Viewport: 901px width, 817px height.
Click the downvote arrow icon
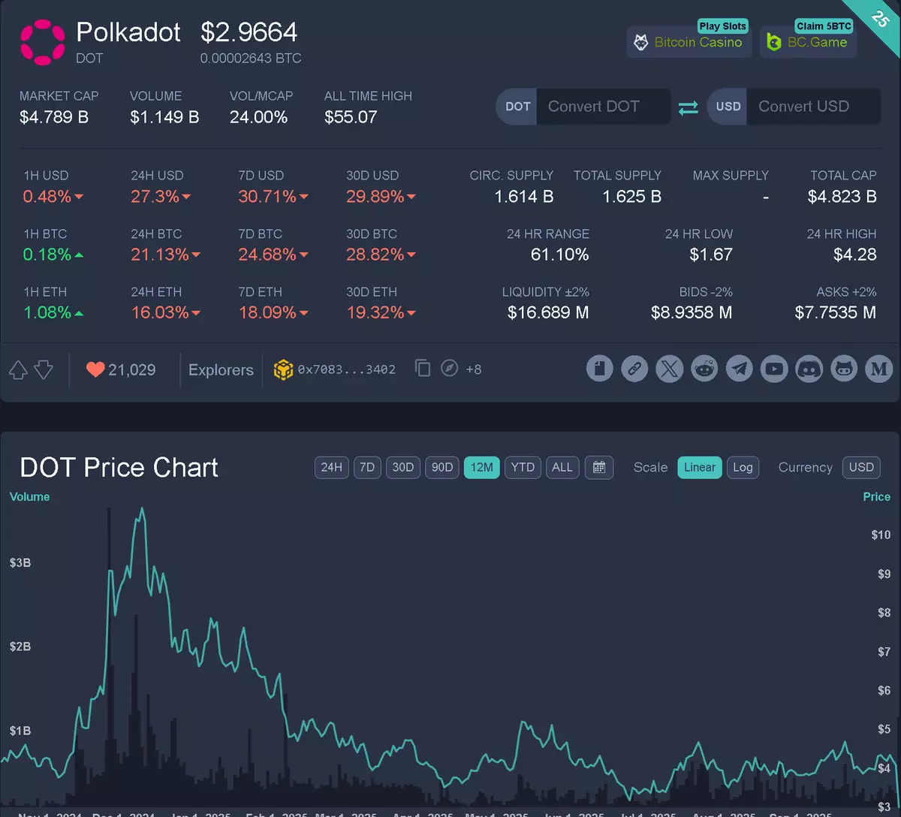point(44,369)
